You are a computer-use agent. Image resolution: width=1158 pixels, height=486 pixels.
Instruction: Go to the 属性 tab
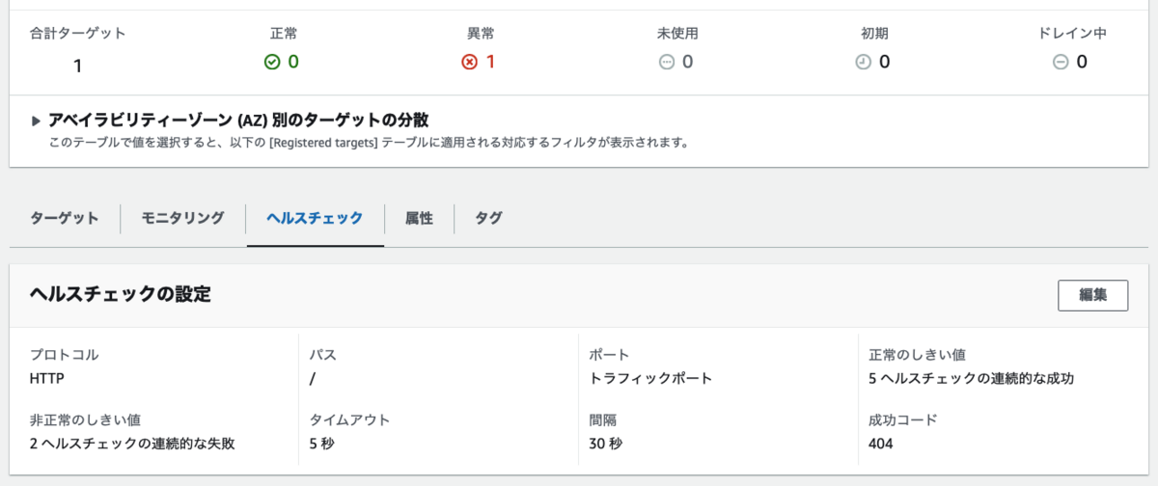[x=419, y=218]
